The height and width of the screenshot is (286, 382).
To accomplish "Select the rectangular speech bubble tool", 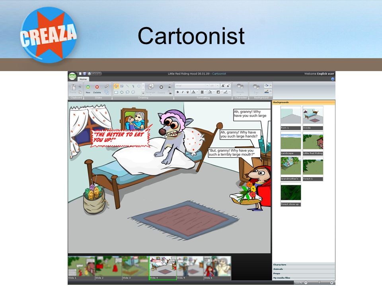I will 133,92.
